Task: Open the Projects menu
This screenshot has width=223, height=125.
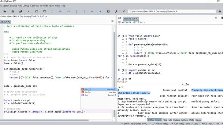Action: point(44,6)
